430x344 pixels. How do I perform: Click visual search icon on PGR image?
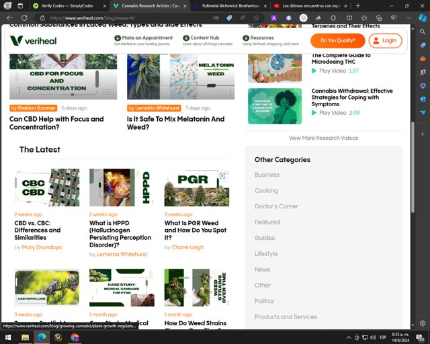coord(222,175)
